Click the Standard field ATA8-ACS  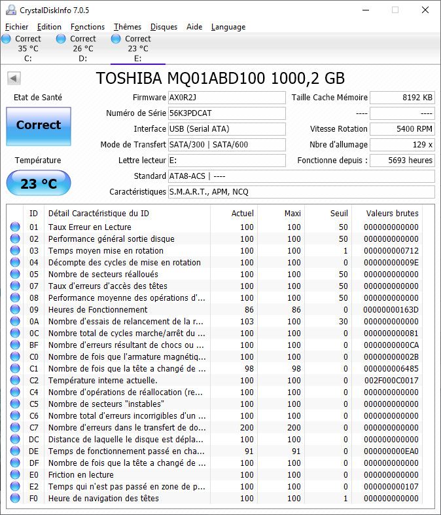[302, 176]
